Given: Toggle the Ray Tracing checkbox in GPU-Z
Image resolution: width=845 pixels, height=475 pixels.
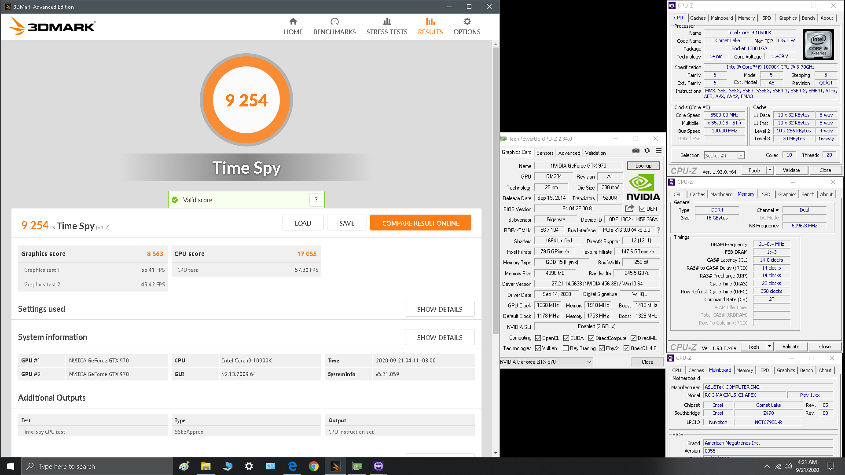Looking at the screenshot, I should [x=566, y=348].
